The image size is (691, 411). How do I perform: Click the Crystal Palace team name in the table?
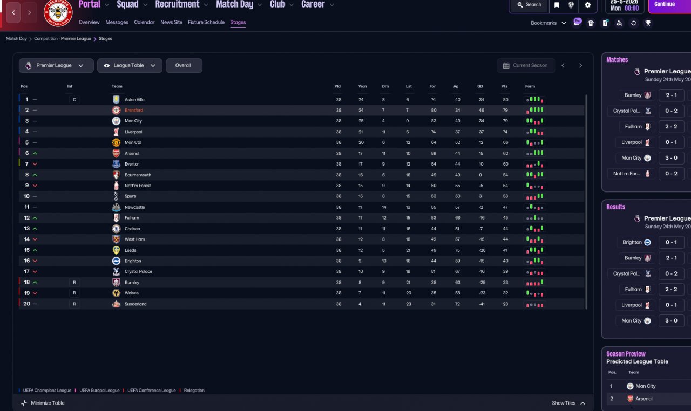tap(138, 271)
